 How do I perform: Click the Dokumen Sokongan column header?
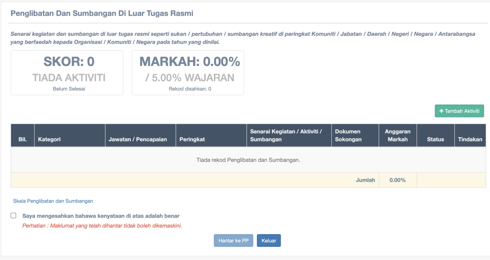point(348,136)
